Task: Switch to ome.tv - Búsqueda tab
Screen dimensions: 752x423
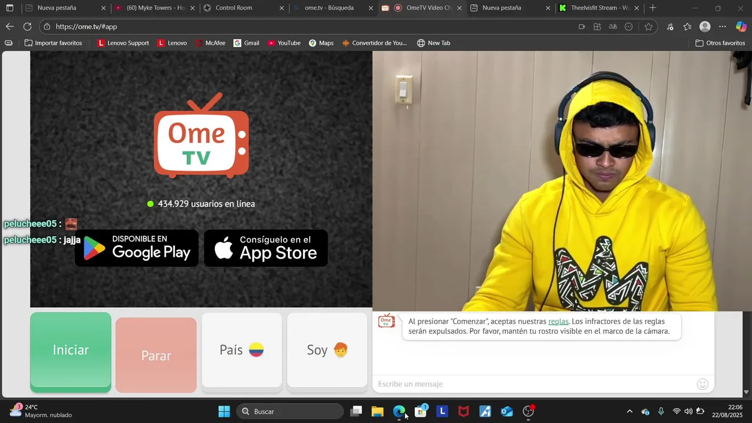Action: (x=333, y=8)
